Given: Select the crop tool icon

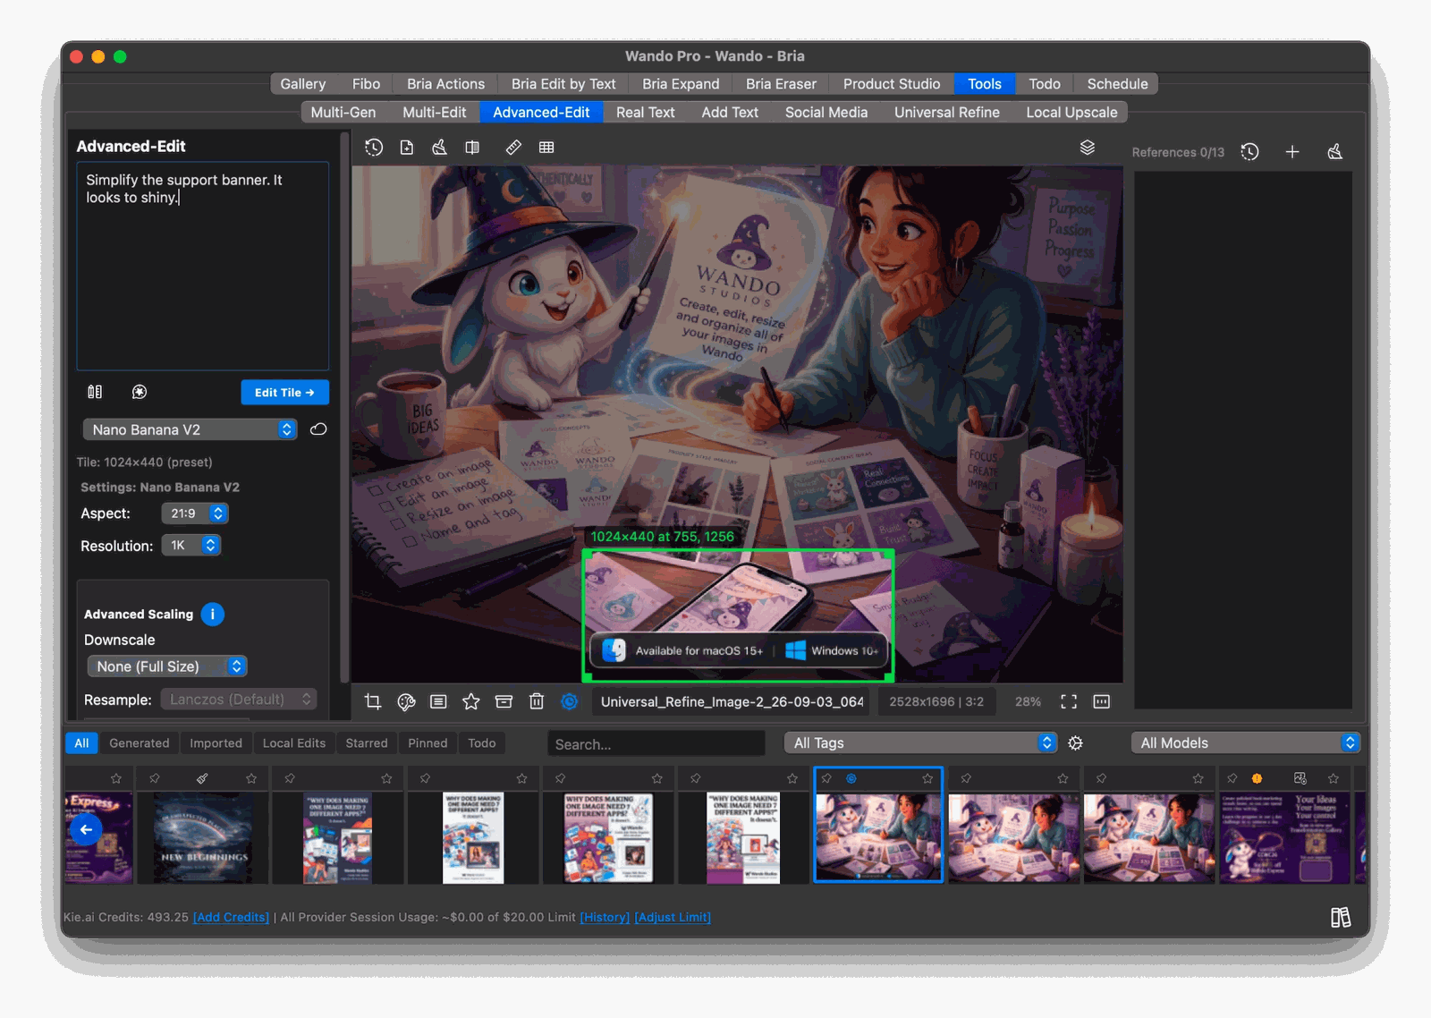Looking at the screenshot, I should click(373, 702).
